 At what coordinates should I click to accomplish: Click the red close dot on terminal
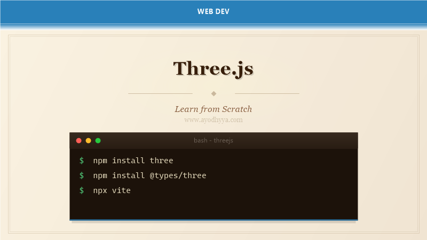point(78,141)
